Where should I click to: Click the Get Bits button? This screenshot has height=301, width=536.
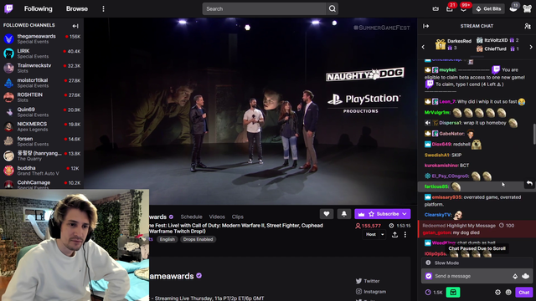[x=489, y=9]
